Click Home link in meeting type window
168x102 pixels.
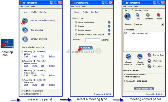(77, 12)
